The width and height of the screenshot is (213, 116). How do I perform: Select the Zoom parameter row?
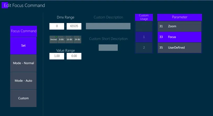[179, 26]
